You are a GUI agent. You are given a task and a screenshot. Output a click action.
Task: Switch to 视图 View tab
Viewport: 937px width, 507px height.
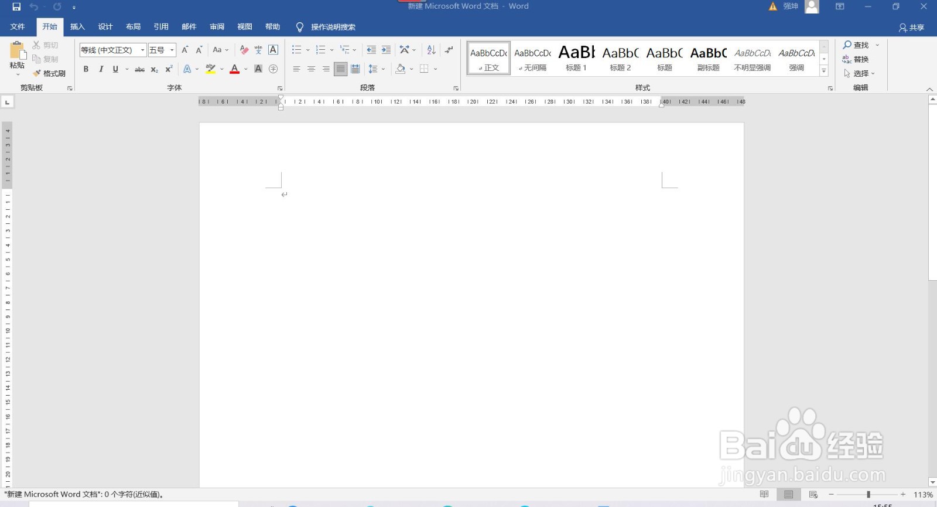coord(244,27)
